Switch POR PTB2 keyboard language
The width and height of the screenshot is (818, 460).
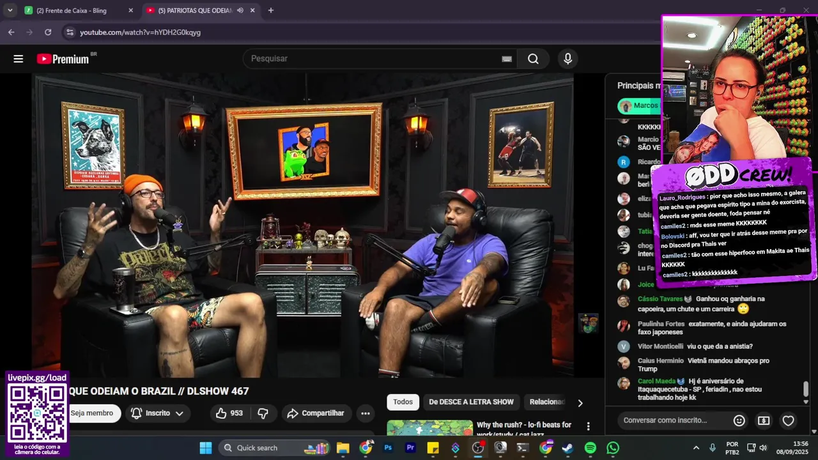(732, 448)
